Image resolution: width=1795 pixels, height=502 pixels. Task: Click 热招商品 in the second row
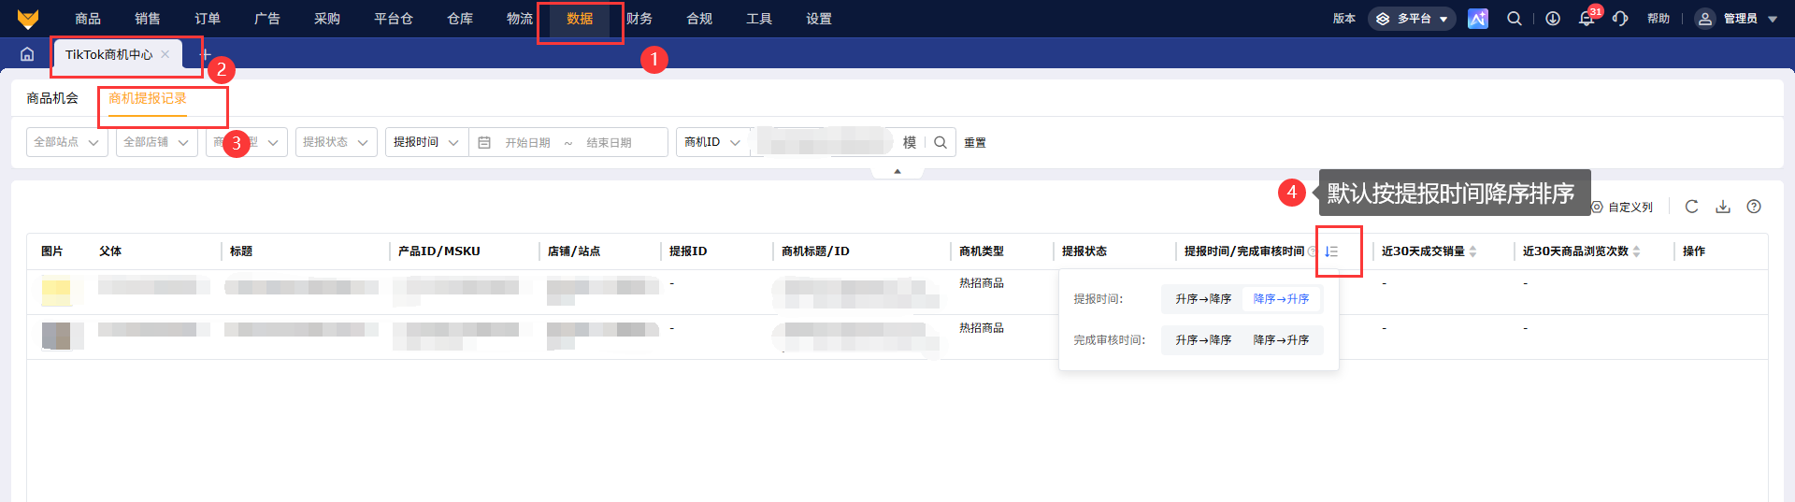click(982, 328)
